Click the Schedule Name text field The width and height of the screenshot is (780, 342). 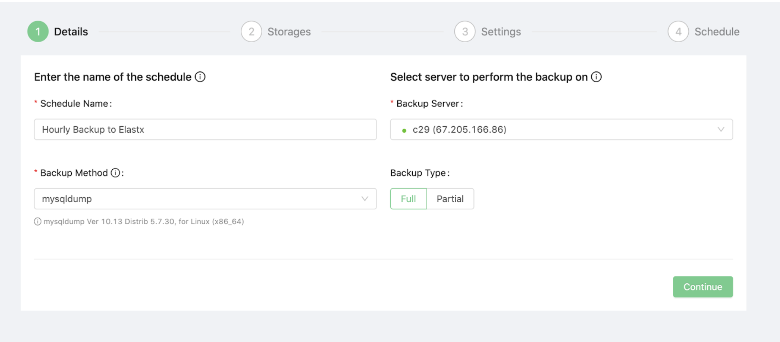[x=205, y=130]
